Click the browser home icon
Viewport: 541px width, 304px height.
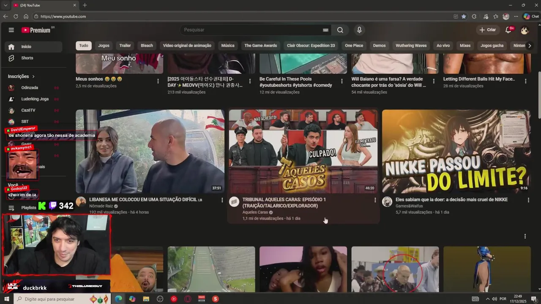[26, 16]
